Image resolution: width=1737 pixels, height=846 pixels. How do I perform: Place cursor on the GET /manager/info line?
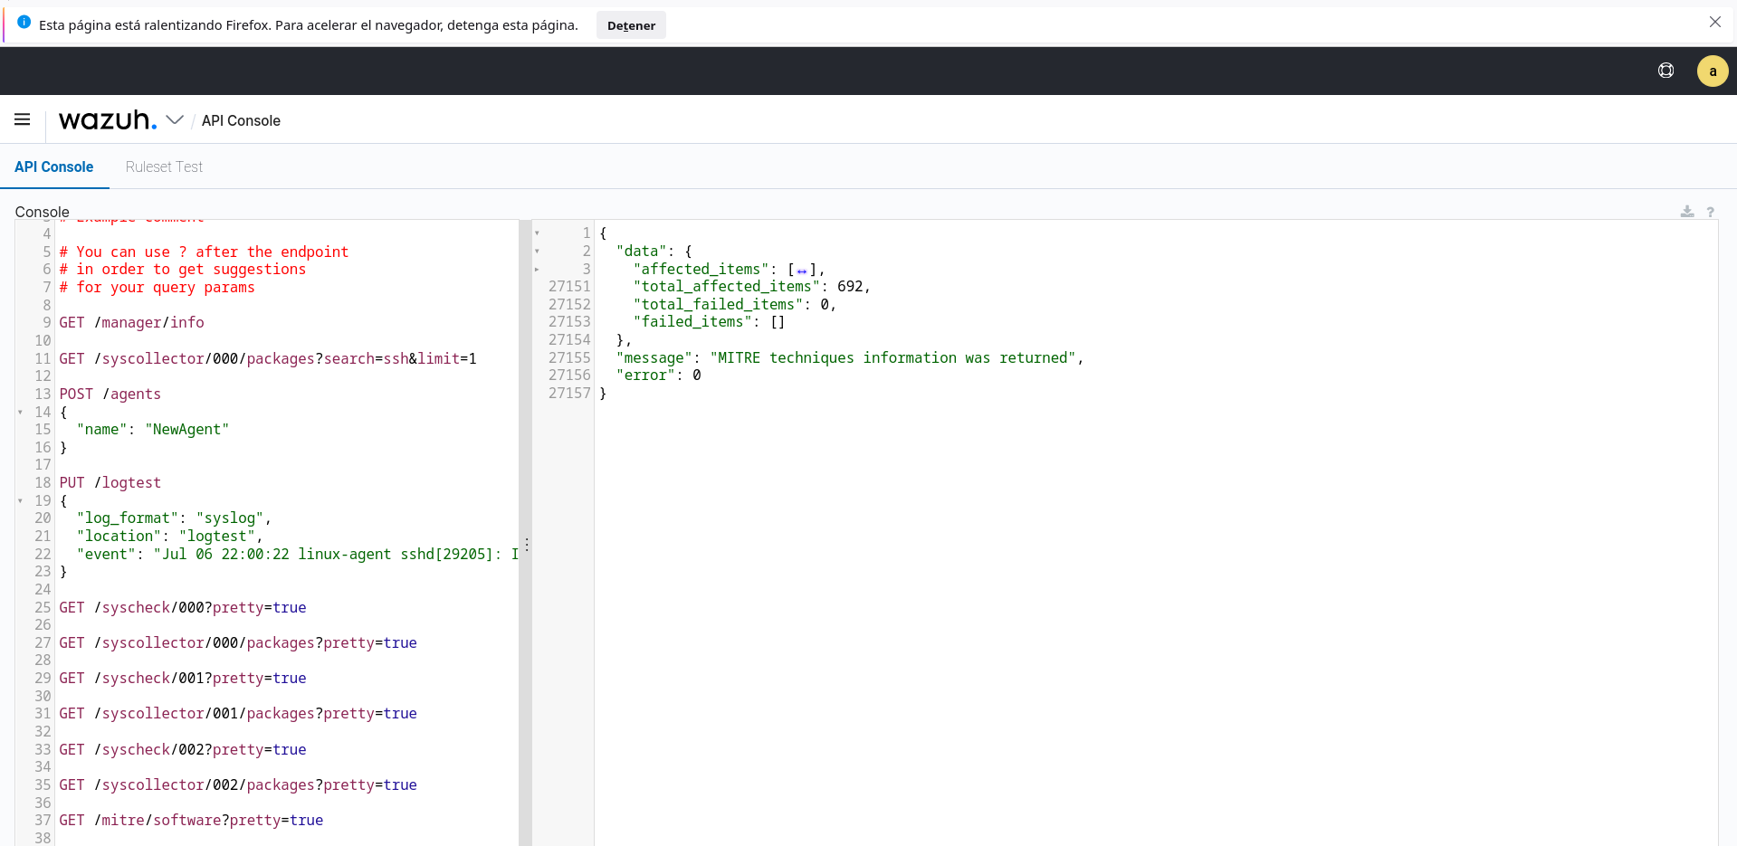pos(132,322)
